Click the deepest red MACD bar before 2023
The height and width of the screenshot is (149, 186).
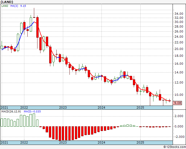click(60, 134)
